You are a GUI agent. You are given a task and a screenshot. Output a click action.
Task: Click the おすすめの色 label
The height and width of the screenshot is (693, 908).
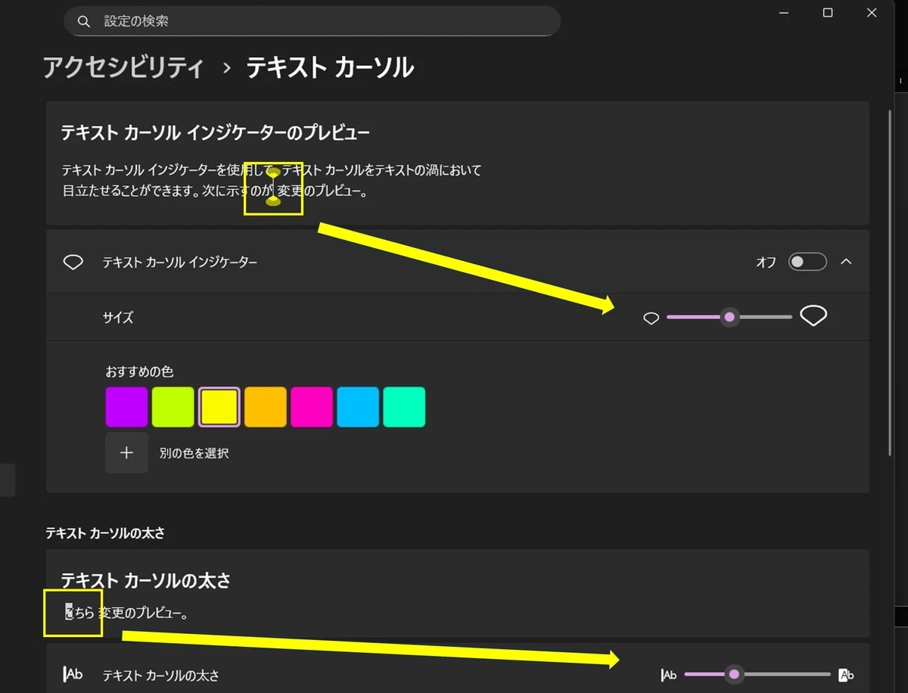tap(139, 371)
